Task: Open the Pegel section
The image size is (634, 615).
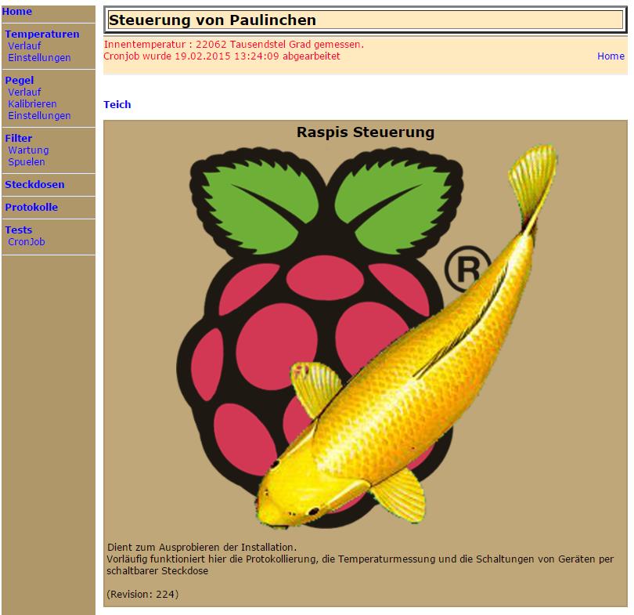Action: click(x=20, y=80)
